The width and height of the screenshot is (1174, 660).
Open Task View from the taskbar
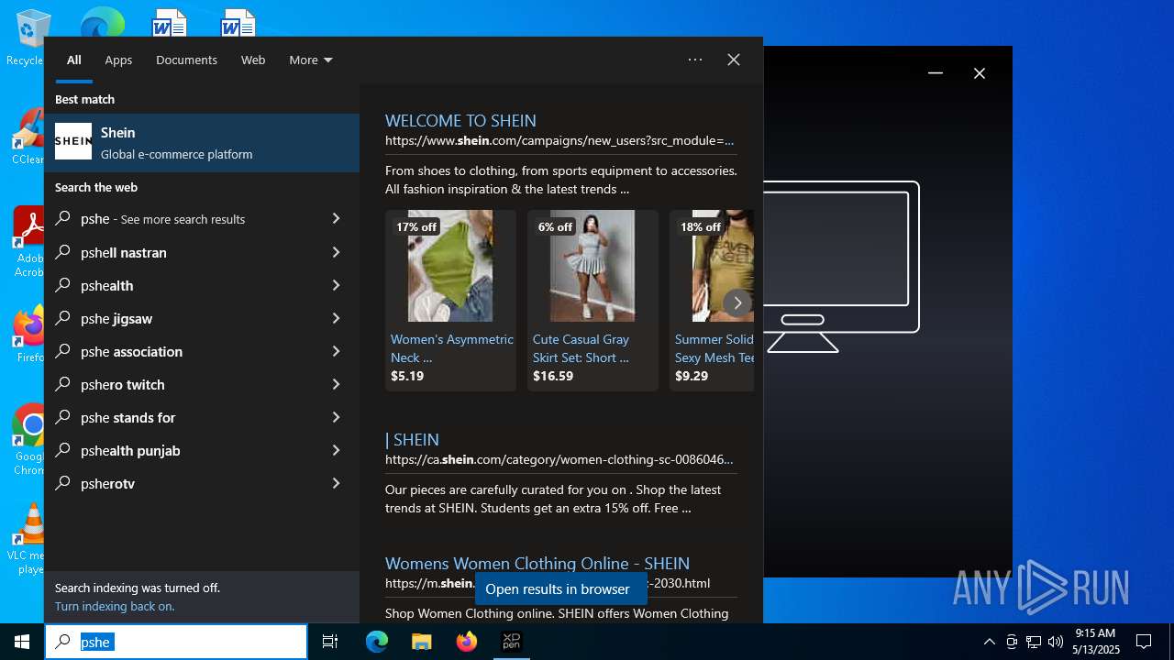click(x=330, y=642)
